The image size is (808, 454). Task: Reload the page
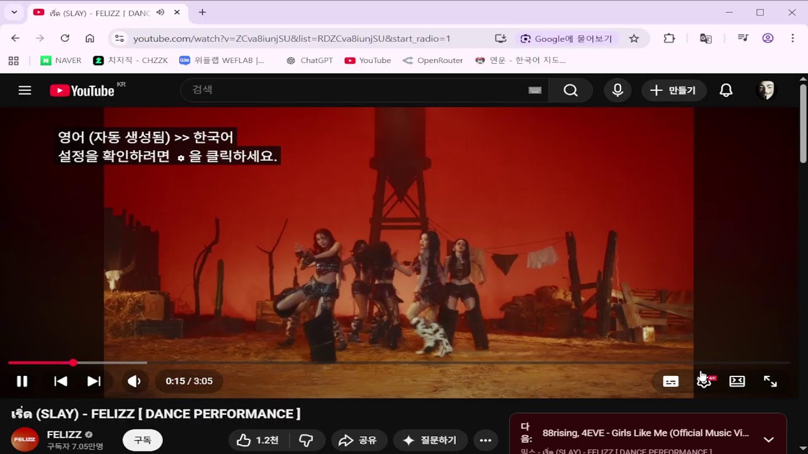click(65, 38)
